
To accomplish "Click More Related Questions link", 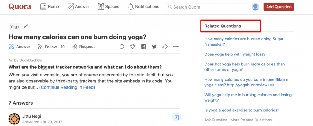I will point(251,120).
